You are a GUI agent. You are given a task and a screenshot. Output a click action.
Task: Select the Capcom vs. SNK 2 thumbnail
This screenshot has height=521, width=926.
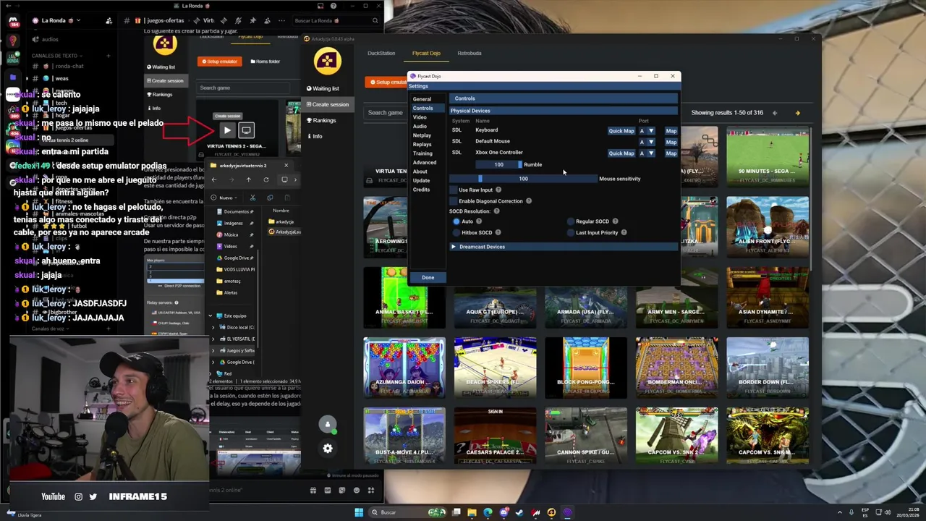tap(676, 436)
